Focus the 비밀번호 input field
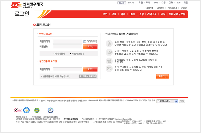The height and width of the screenshot is (133, 201). click(67, 46)
